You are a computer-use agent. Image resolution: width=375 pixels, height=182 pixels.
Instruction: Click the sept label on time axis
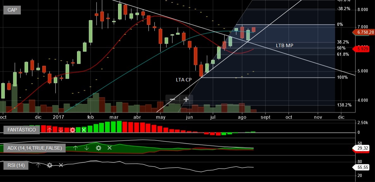[x=265, y=117]
